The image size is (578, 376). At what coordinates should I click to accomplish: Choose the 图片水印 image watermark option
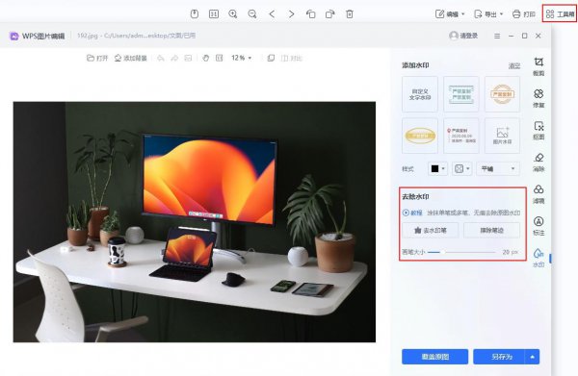pos(503,136)
